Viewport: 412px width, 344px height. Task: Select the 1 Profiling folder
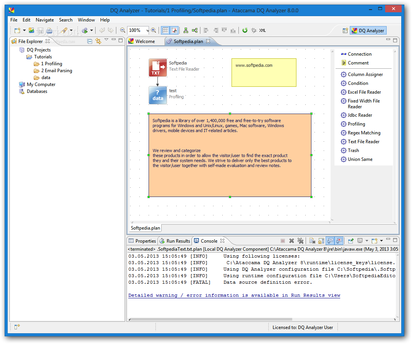(x=48, y=64)
